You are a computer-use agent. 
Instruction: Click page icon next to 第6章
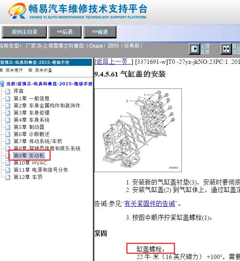pos(8,134)
